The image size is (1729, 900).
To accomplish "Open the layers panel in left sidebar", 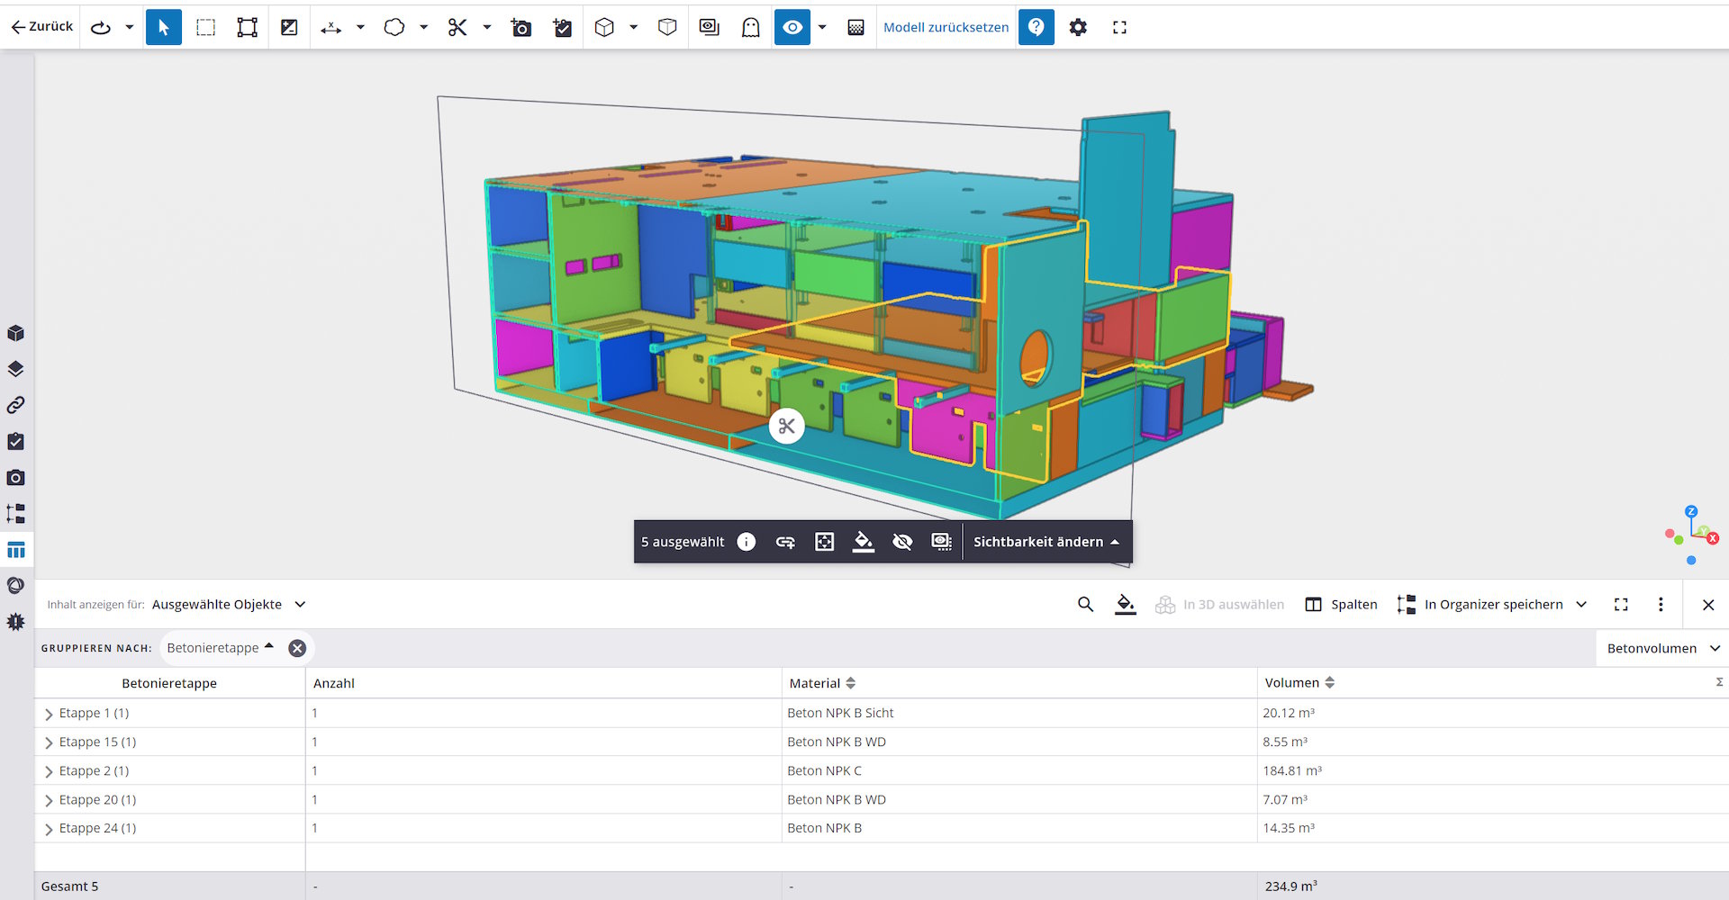I will 15,369.
